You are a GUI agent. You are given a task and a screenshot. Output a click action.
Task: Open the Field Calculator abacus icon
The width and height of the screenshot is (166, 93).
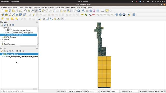[87, 11]
